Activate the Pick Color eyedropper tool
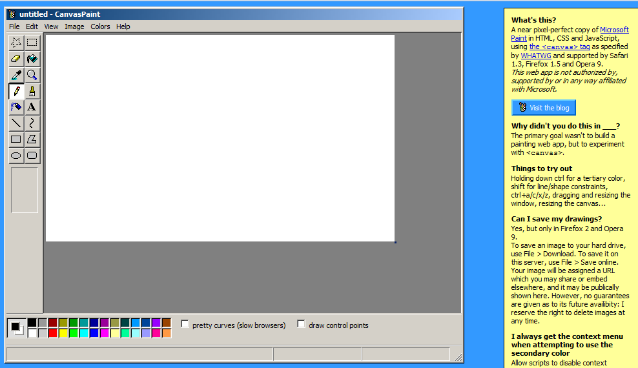This screenshot has height=368, width=638. click(x=16, y=75)
